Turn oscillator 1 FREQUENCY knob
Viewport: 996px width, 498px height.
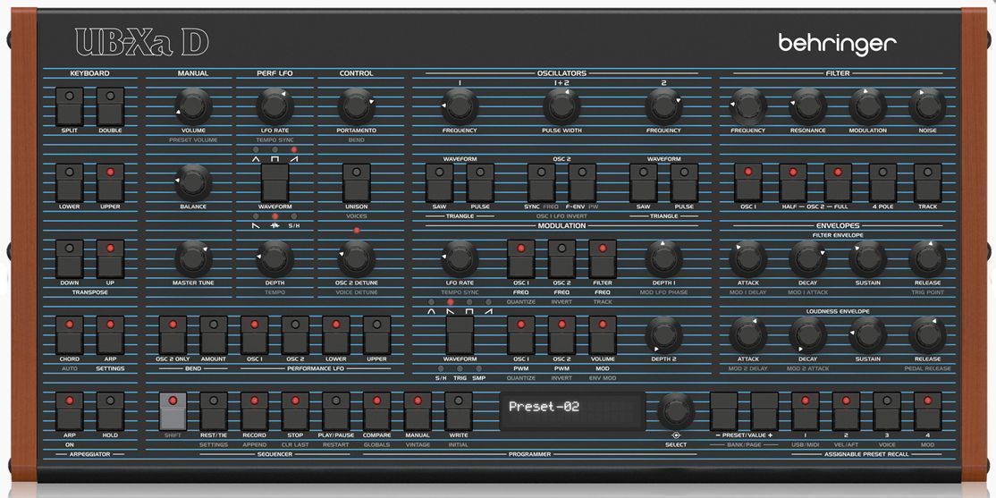460,106
